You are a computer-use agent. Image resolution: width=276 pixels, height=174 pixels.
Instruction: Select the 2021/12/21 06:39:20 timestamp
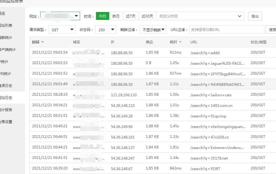click(x=50, y=168)
